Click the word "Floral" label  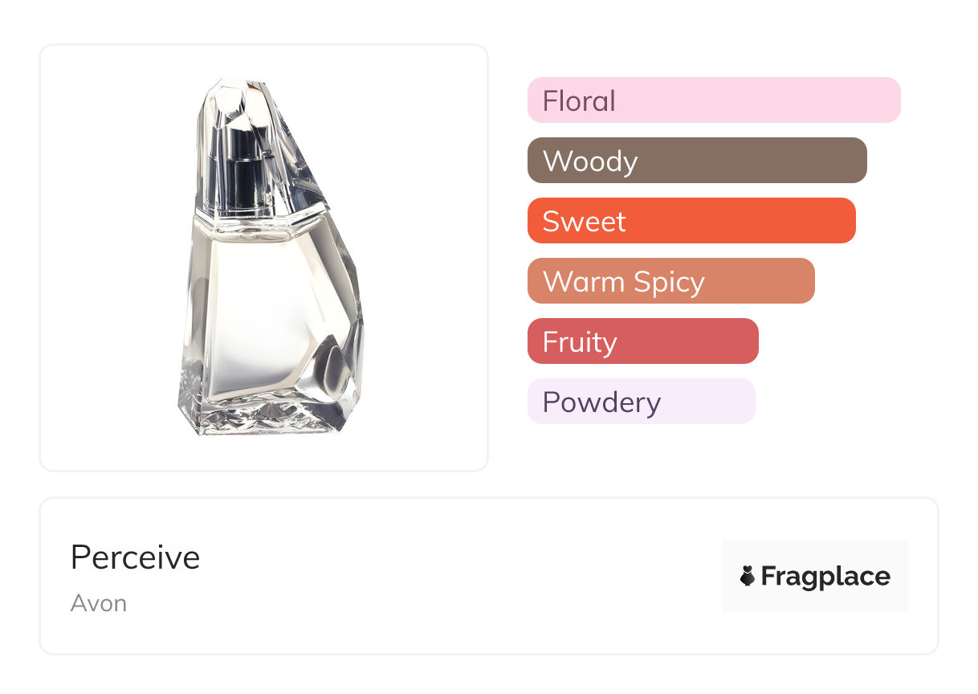pyautogui.click(x=579, y=101)
